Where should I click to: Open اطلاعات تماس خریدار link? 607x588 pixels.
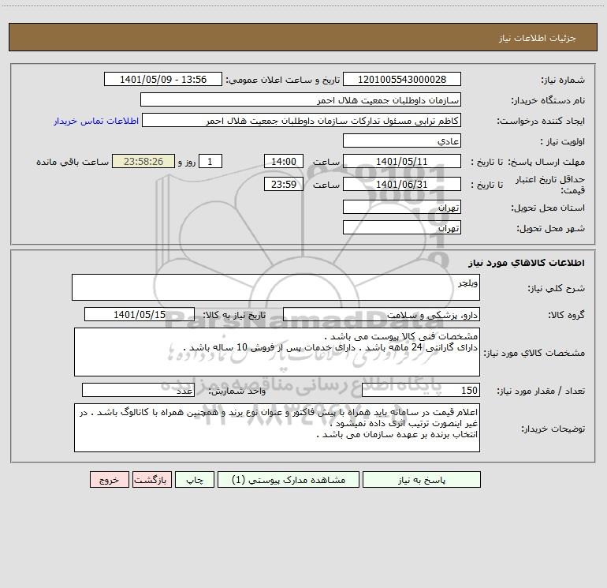[96, 121]
